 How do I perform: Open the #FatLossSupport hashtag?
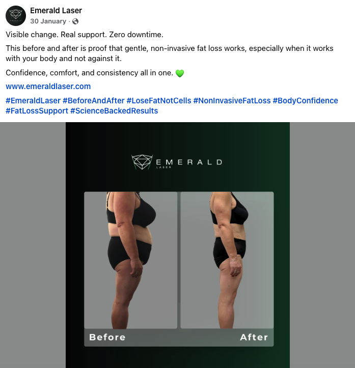pos(37,111)
